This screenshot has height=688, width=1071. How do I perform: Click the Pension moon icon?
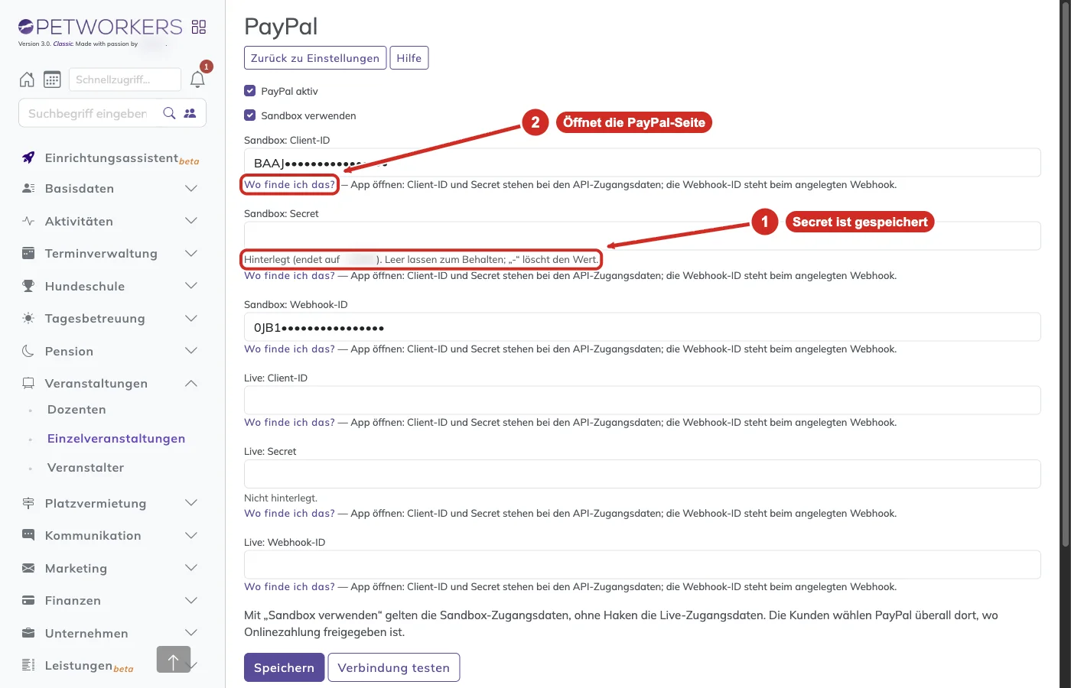[28, 351]
